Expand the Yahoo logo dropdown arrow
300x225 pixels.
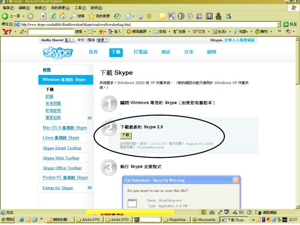click(x=15, y=32)
